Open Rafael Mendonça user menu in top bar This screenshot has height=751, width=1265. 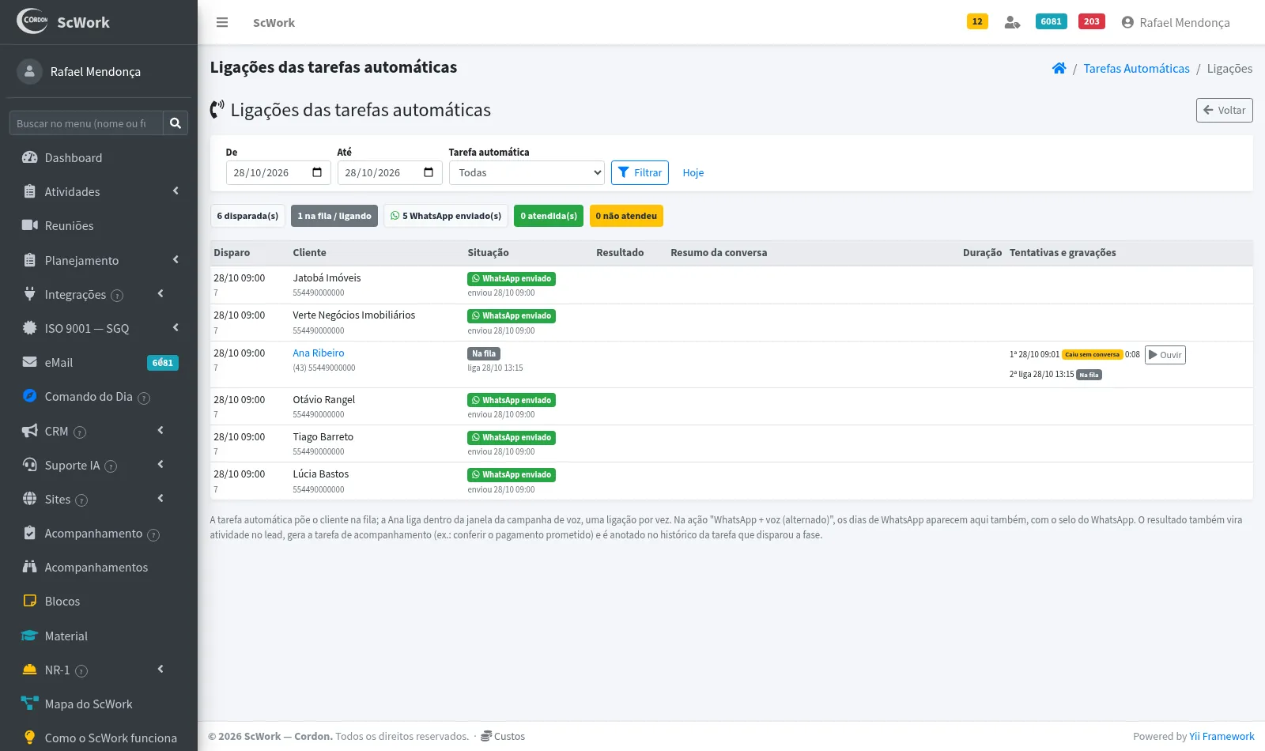[x=1176, y=22]
